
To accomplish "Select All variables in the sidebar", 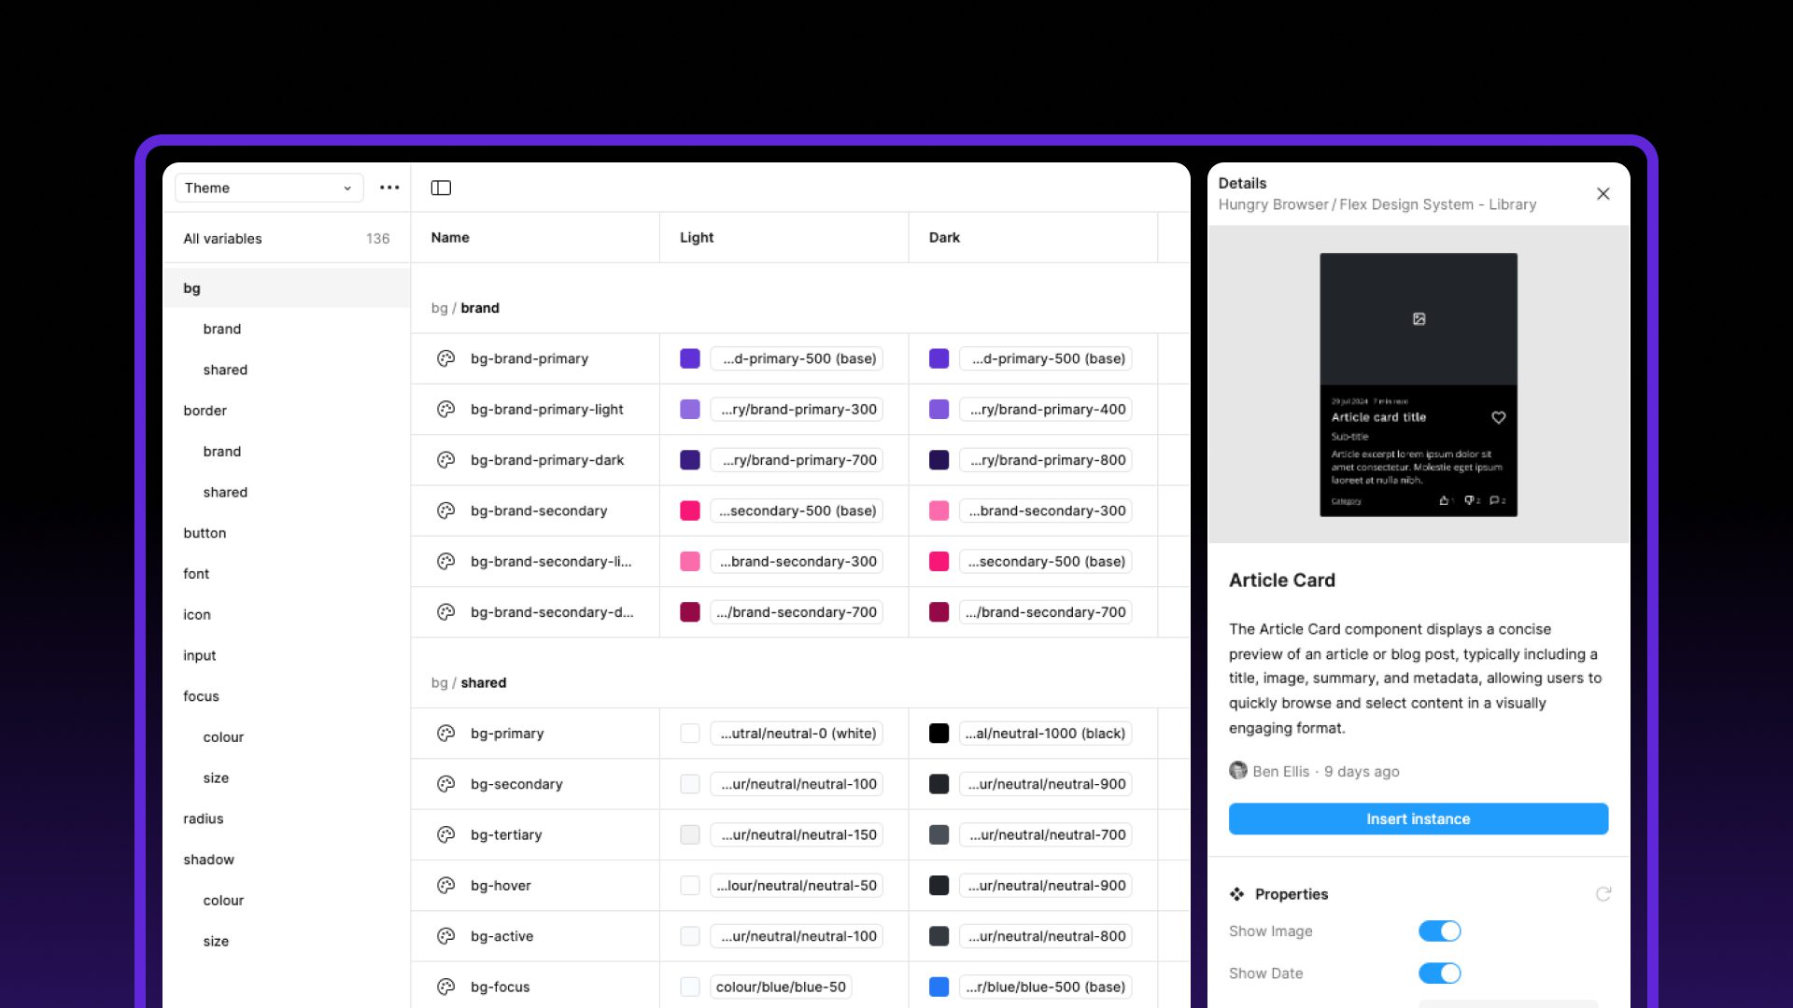I will 222,238.
